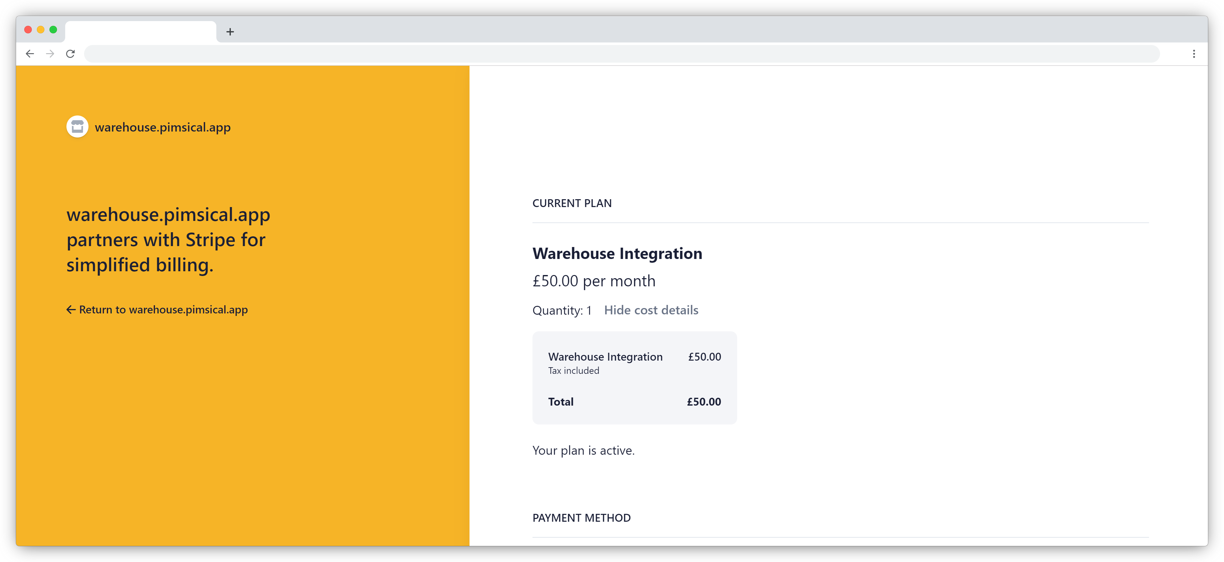Select the Warehouse Integration plan title
This screenshot has height=562, width=1224.
(617, 253)
